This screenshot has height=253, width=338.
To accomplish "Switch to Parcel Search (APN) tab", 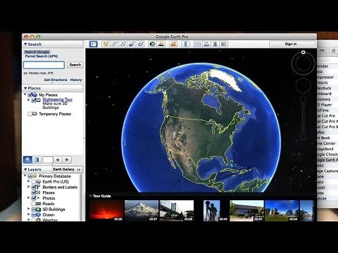I will click(x=42, y=56).
